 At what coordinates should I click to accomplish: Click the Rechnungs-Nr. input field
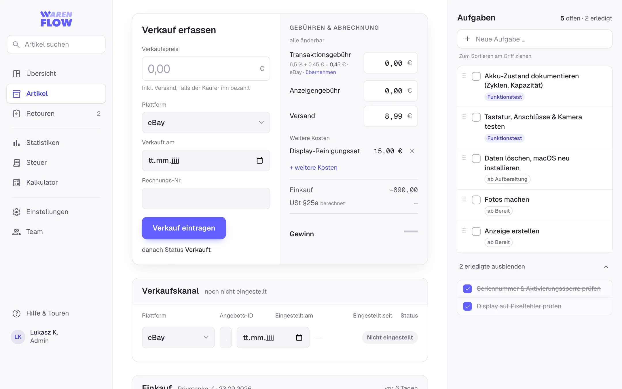[x=206, y=199]
